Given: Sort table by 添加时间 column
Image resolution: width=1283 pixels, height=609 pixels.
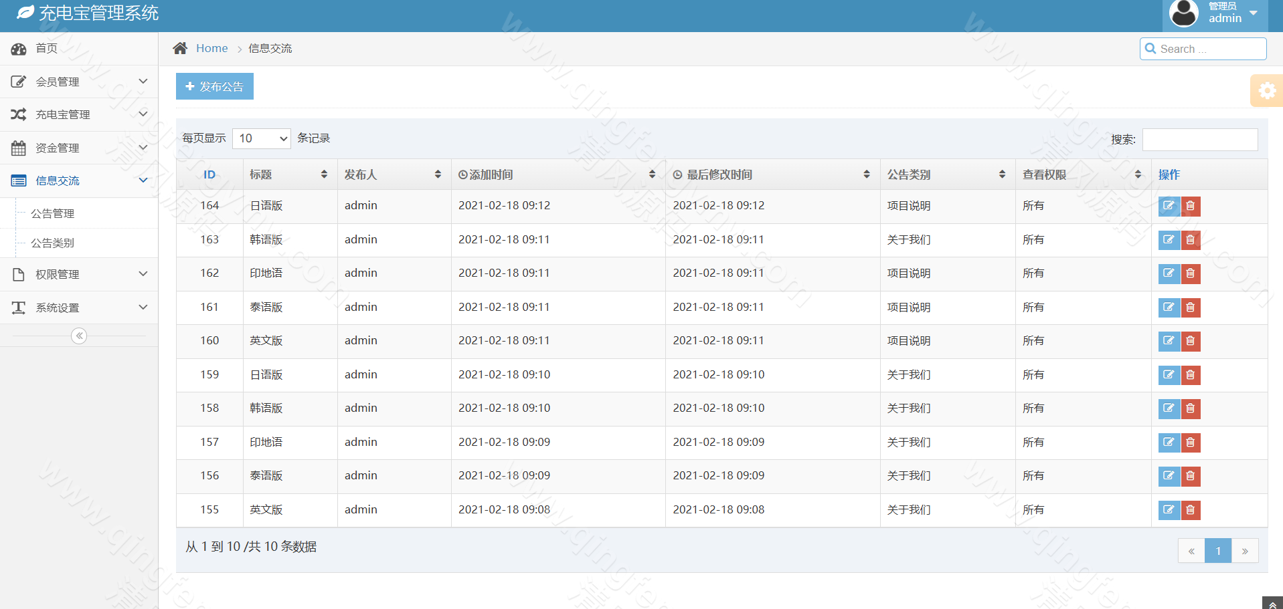Looking at the screenshot, I should 555,174.
